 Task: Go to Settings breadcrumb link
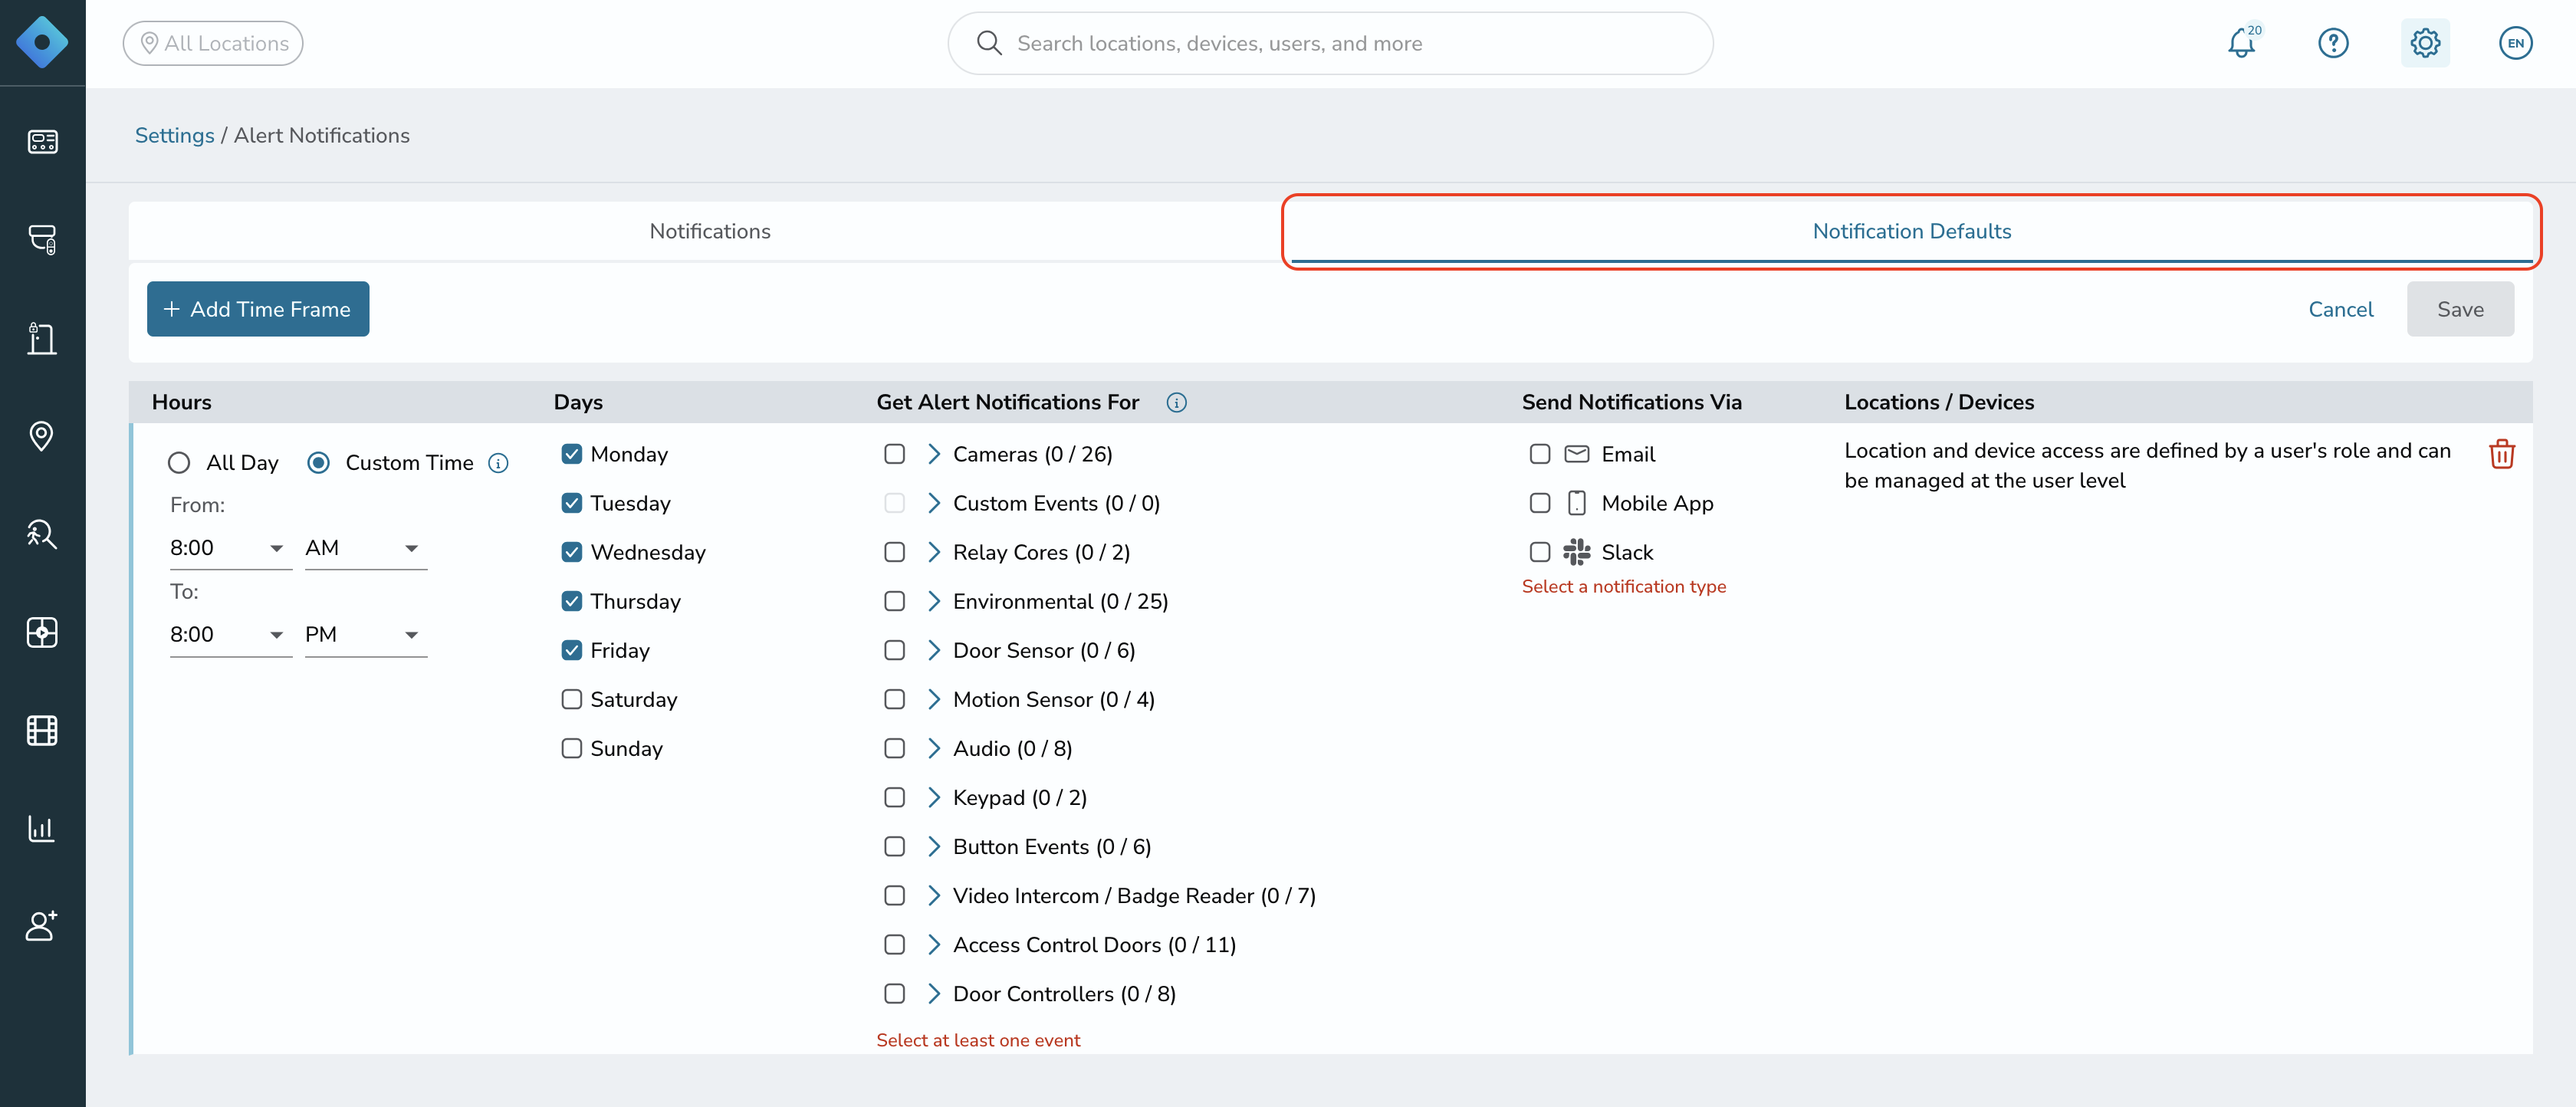174,135
